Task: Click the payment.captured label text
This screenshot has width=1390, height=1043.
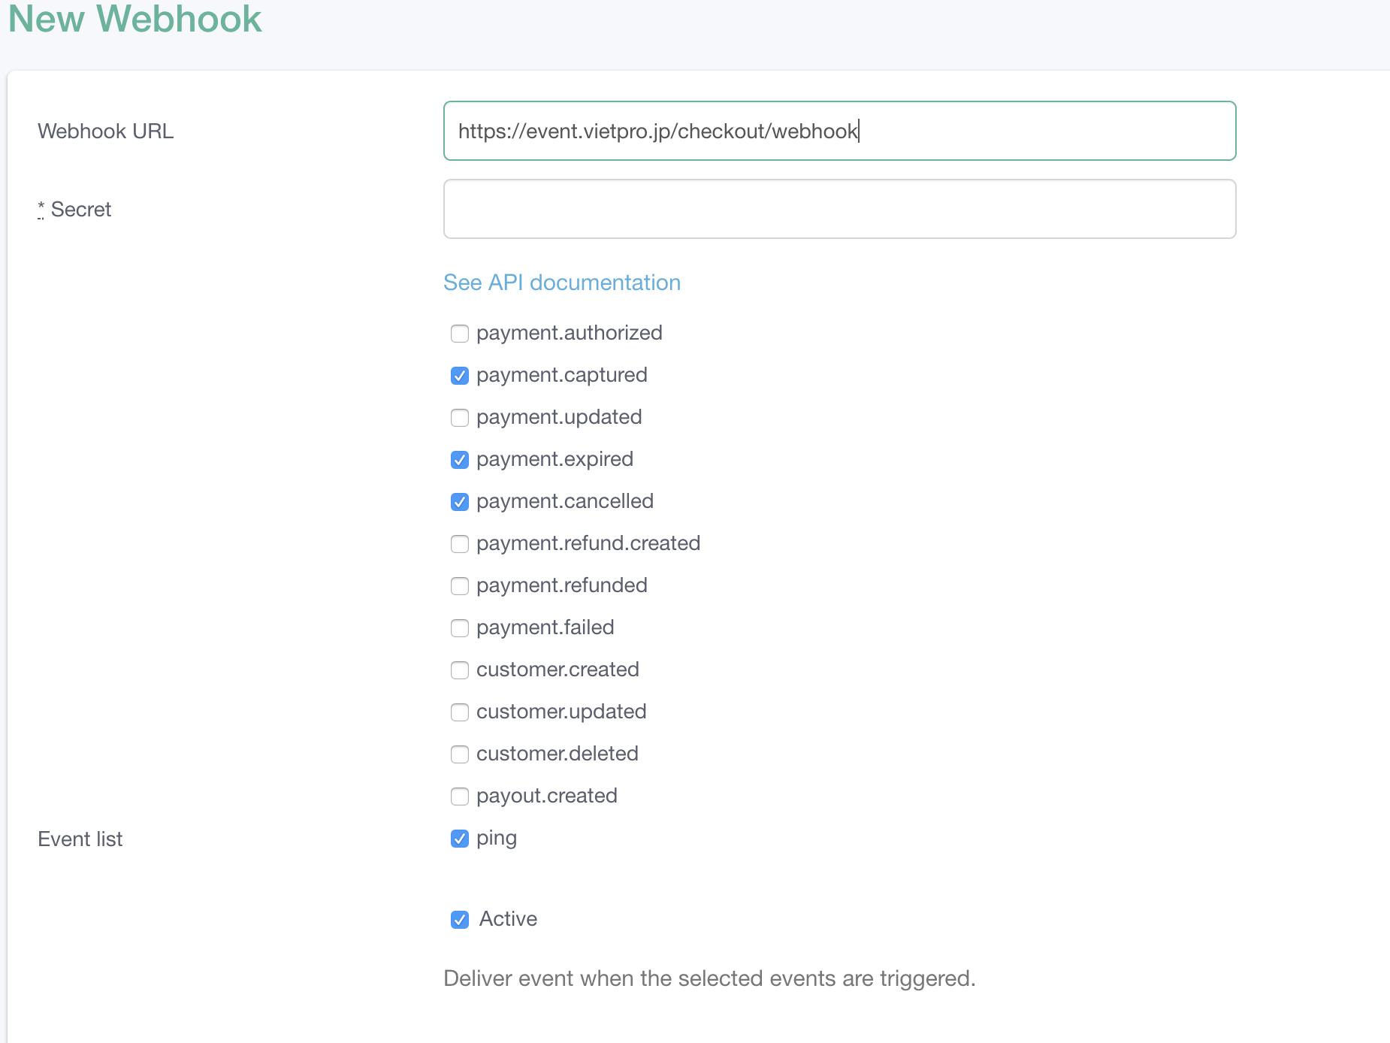Action: tap(561, 375)
